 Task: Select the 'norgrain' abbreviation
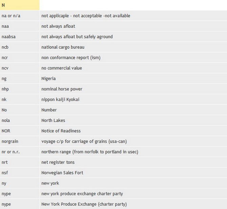9,141
